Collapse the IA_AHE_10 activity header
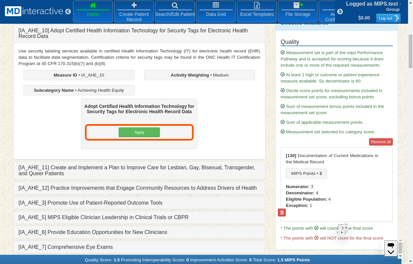This screenshot has height=264, width=413. pos(139,33)
